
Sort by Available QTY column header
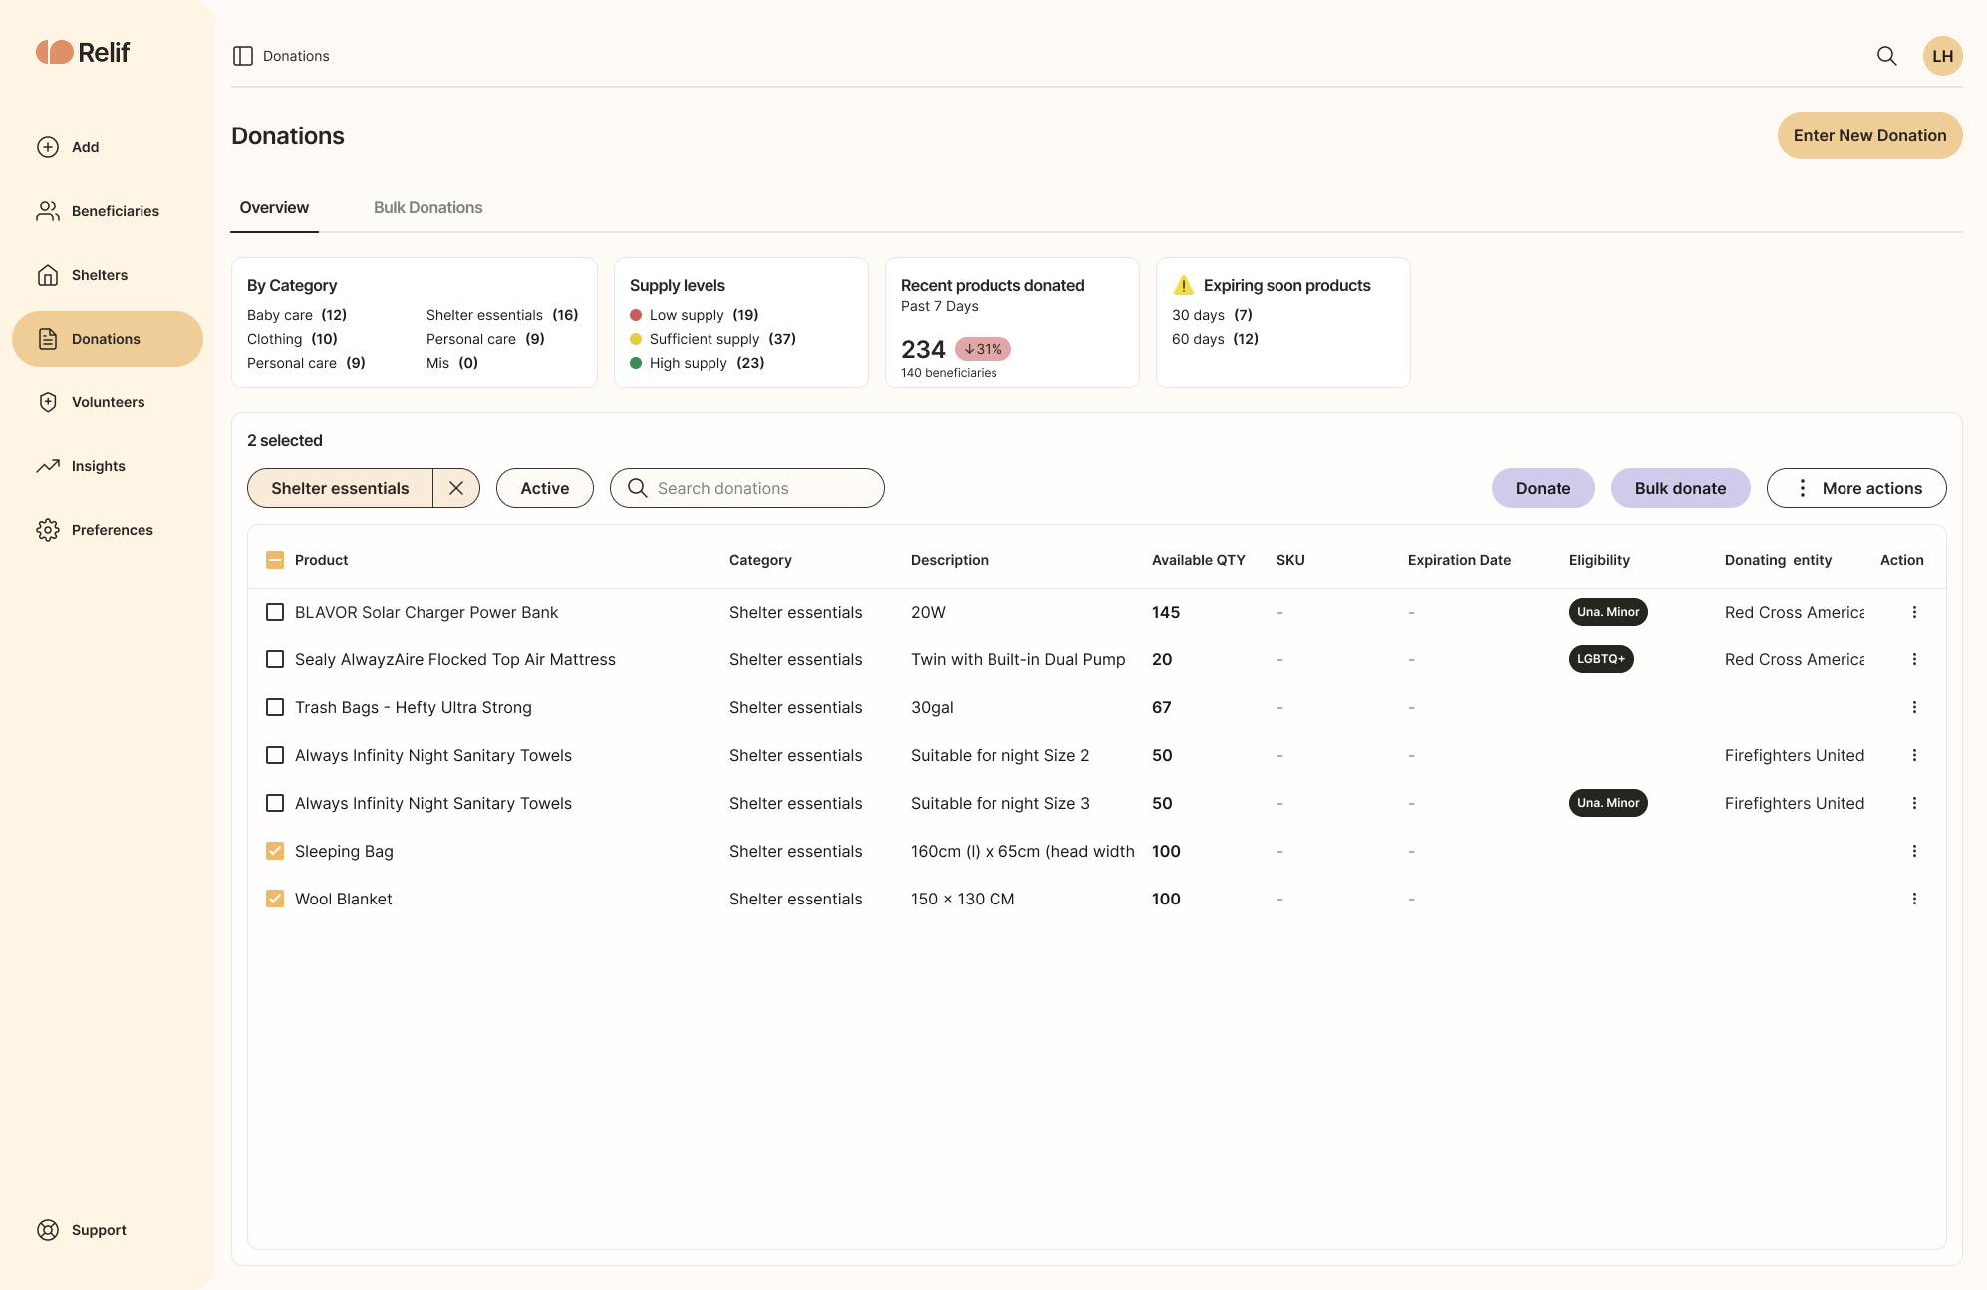coord(1199,560)
